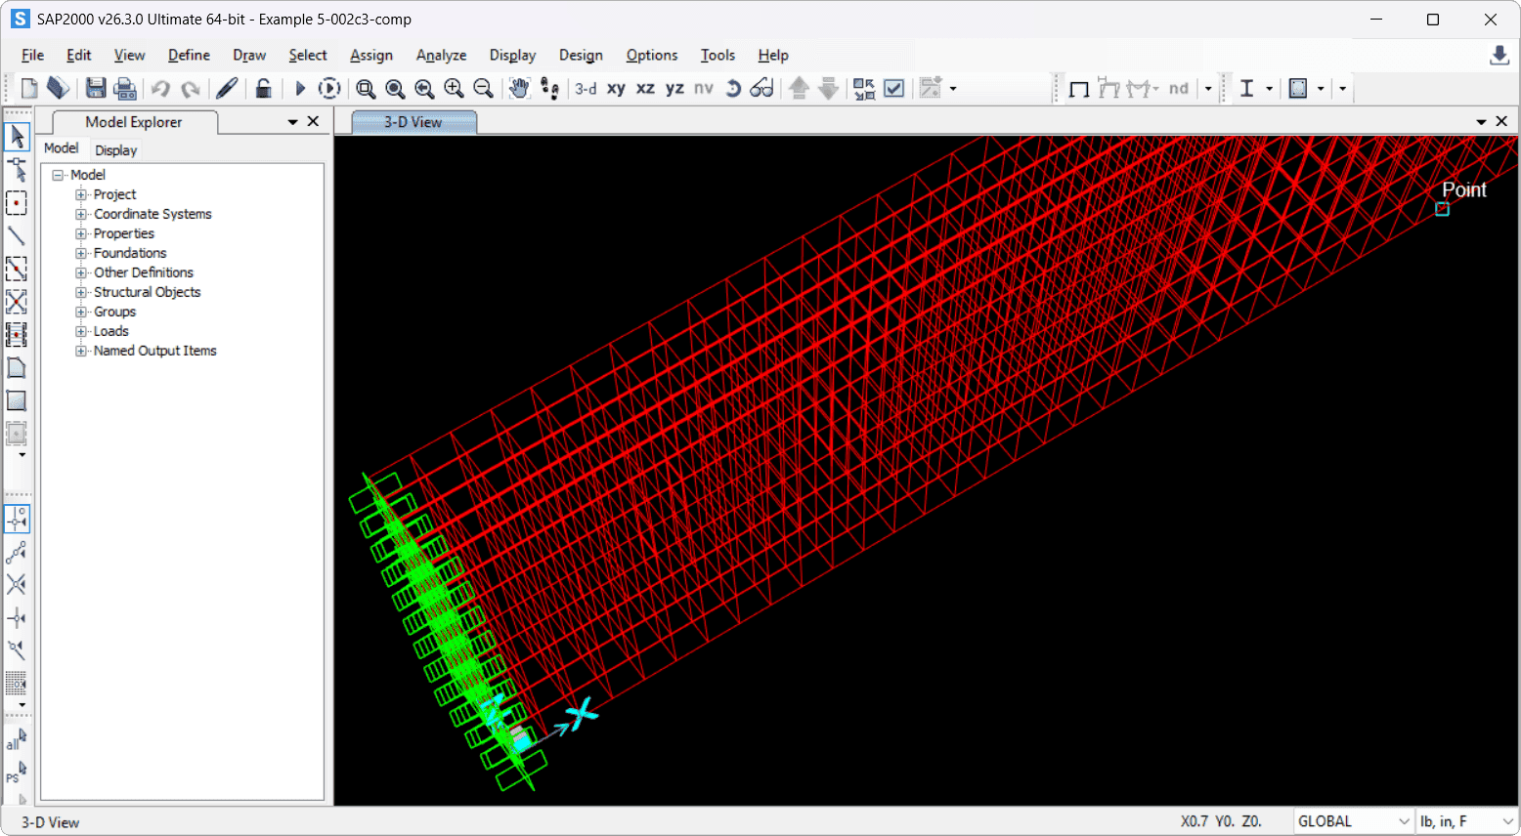The width and height of the screenshot is (1521, 836).
Task: Open the shell section icon dropdown arrow
Action: [x=1321, y=89]
